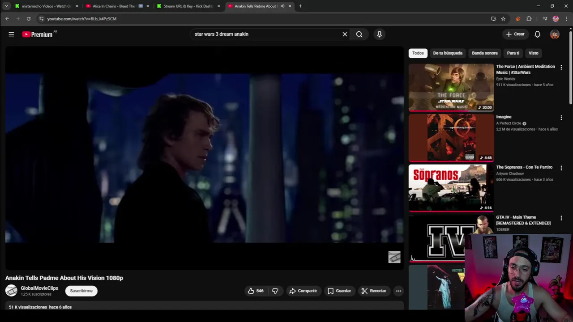Switch to the Alice In Chains browser tab
Image resolution: width=573 pixels, height=322 pixels.
point(116,6)
